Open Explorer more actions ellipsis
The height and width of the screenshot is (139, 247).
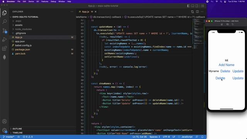coord(72,12)
